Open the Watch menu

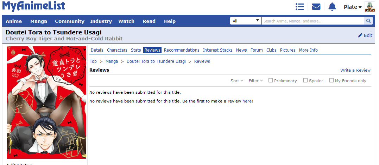126,21
